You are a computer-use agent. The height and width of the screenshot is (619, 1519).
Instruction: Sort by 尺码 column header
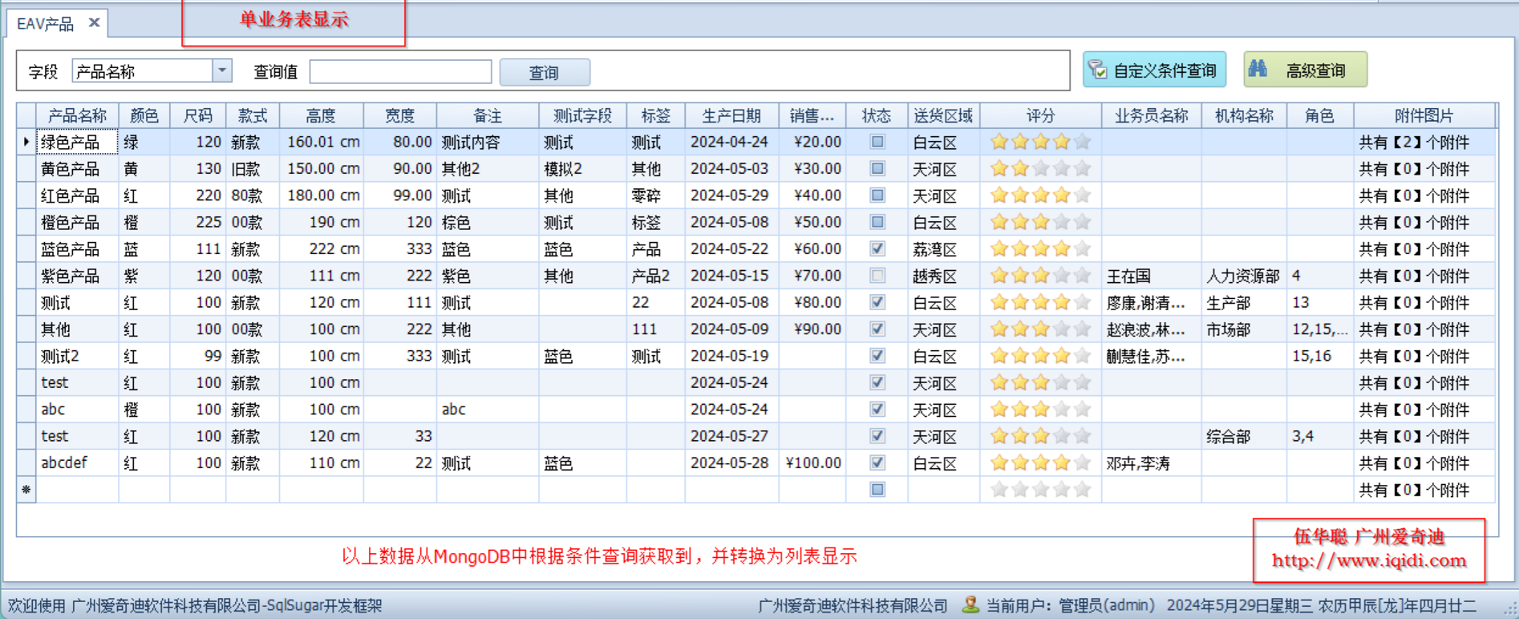[198, 115]
